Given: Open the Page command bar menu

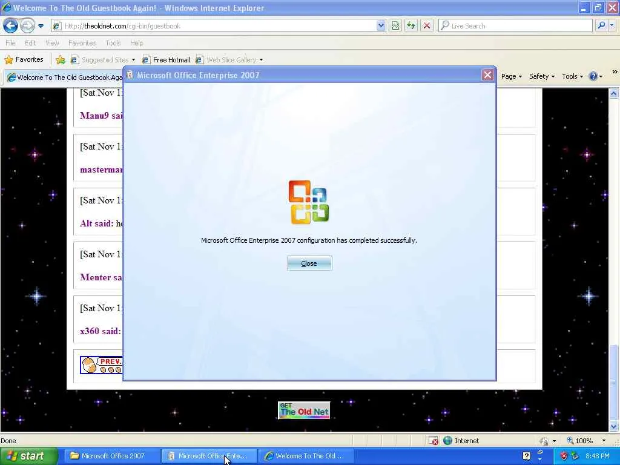Looking at the screenshot, I should [511, 76].
